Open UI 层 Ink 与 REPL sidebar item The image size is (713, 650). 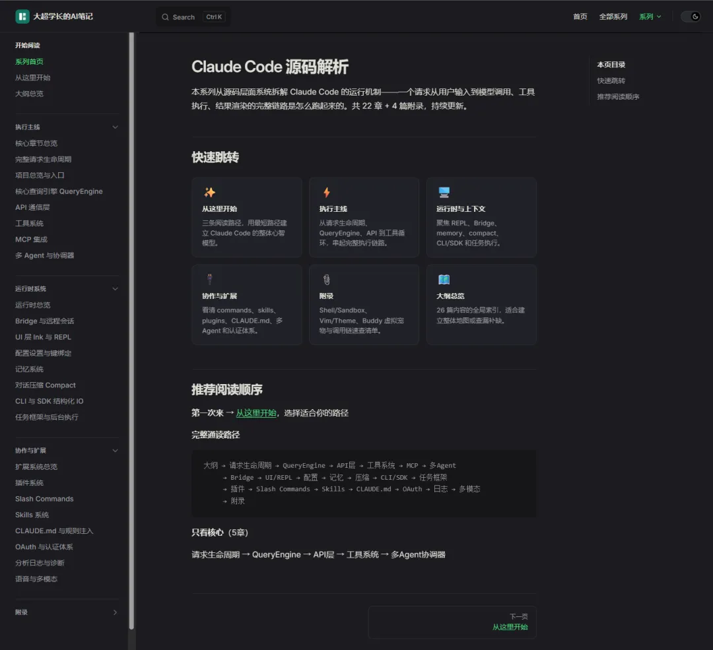click(43, 337)
